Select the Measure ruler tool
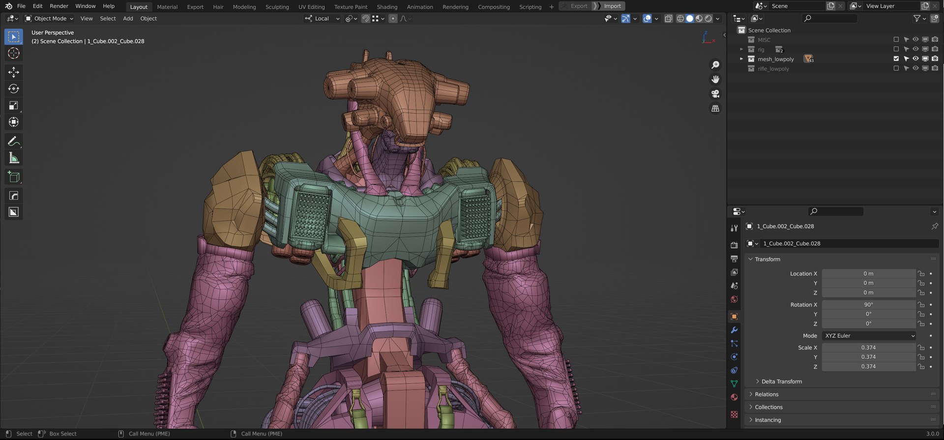The image size is (944, 440). (x=14, y=158)
